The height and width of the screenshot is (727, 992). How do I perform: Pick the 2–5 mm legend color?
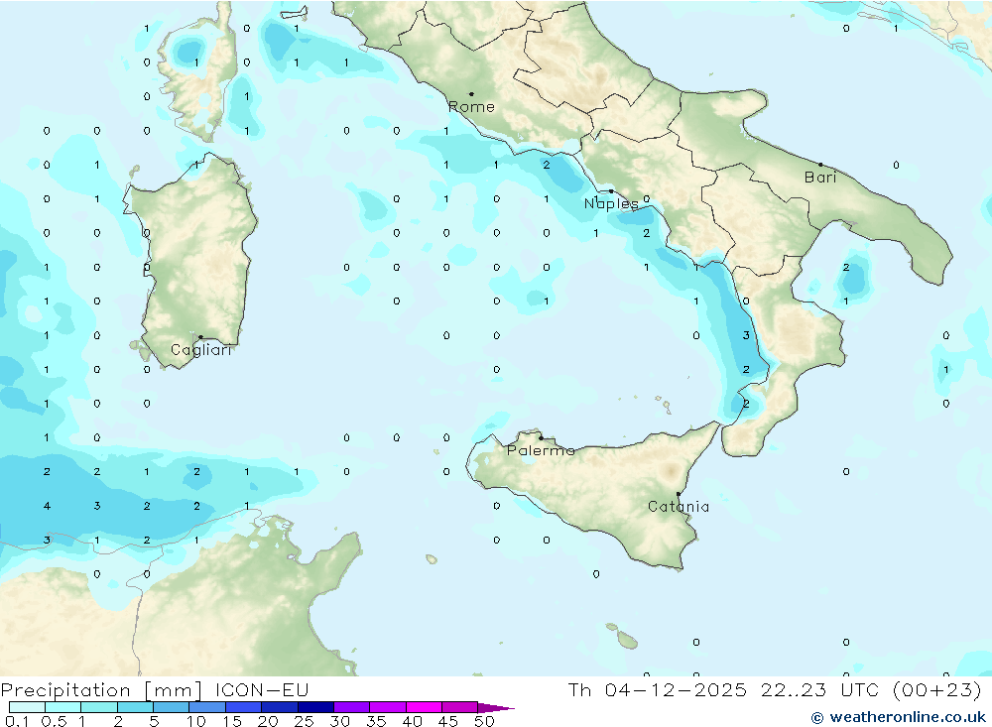tap(135, 707)
